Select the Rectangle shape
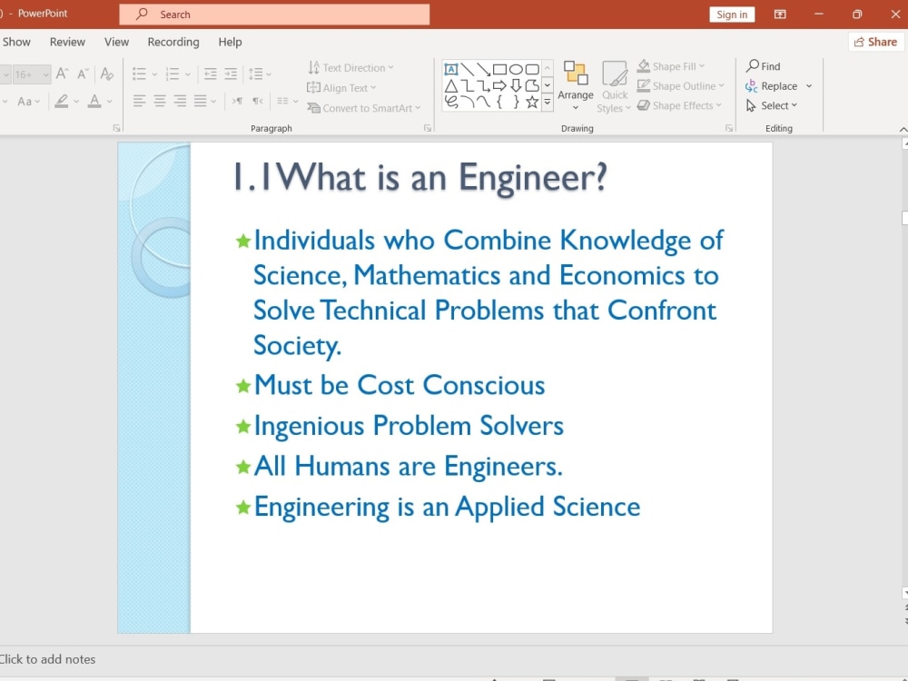The width and height of the screenshot is (908, 681). pos(499,70)
